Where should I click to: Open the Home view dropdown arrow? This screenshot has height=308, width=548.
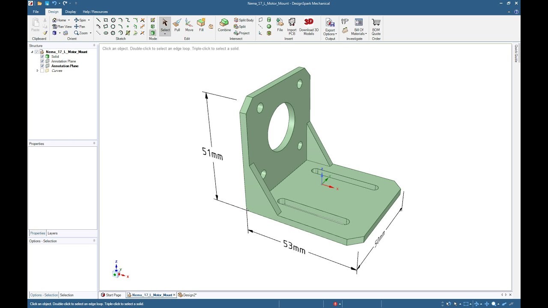click(69, 20)
